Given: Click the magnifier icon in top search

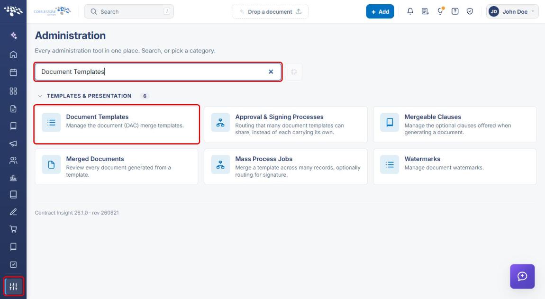Looking at the screenshot, I should [x=93, y=11].
